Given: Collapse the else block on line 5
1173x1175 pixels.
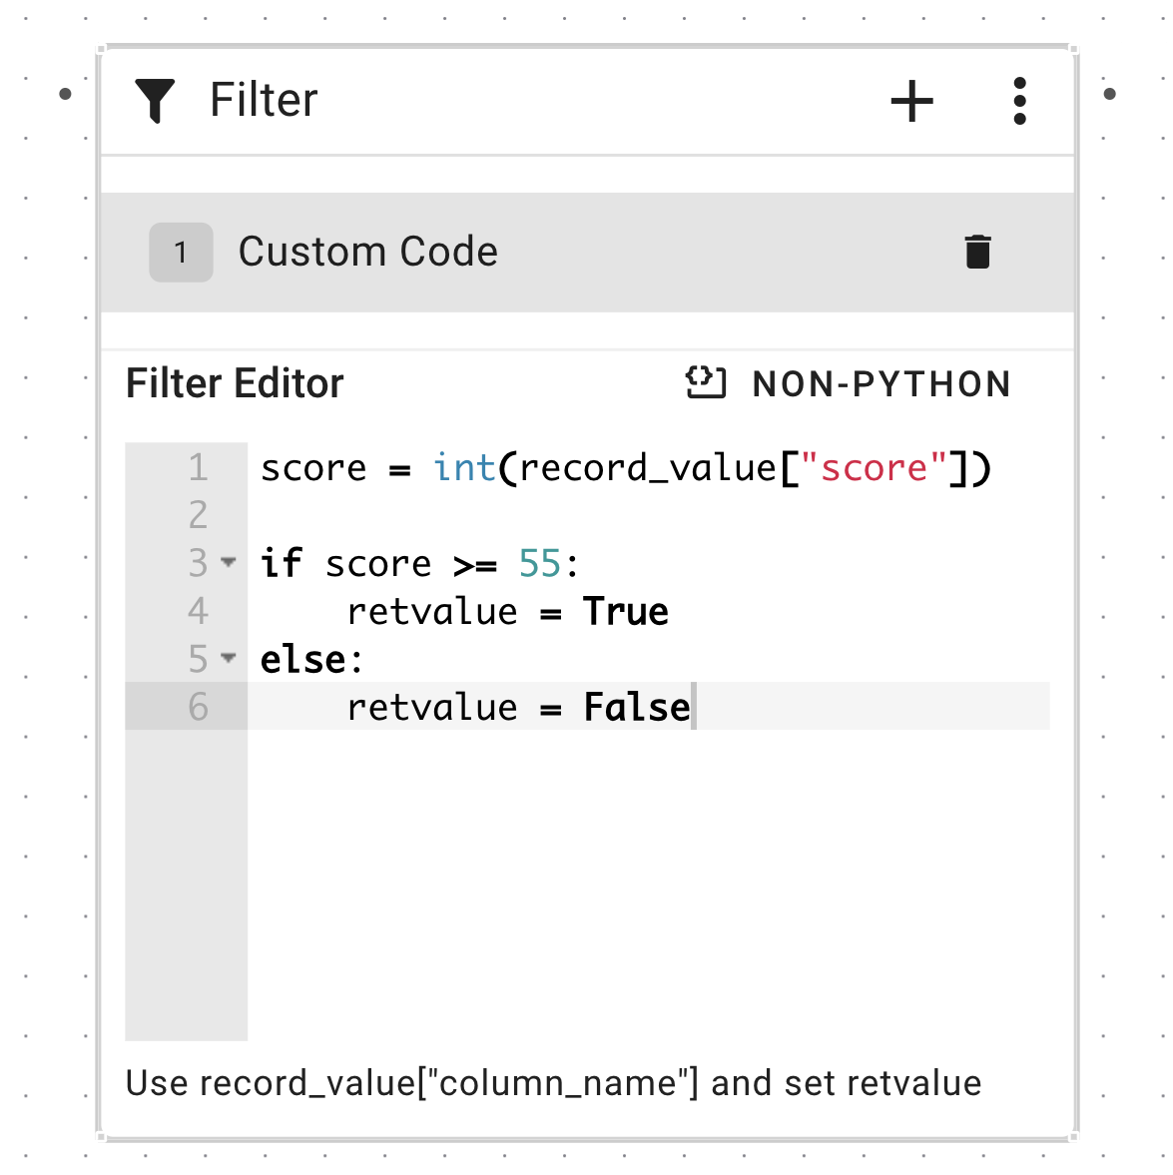Looking at the screenshot, I should (229, 658).
